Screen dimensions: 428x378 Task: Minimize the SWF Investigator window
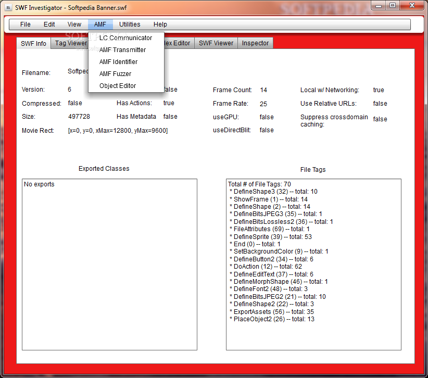click(x=379, y=5)
